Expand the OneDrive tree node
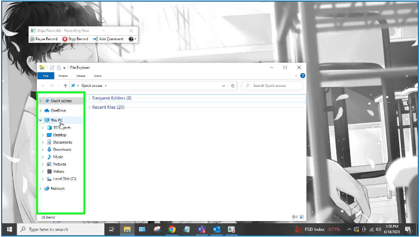 [x=41, y=111]
